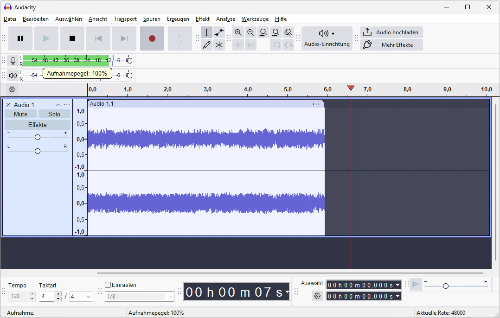Select the Envelope tool
Viewport: 500px width, 318px height.
coord(219,32)
